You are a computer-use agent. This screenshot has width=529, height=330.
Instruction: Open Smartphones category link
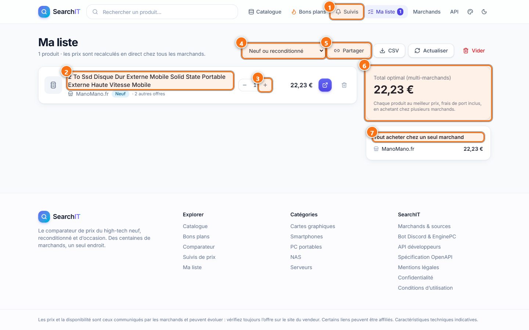[306, 236]
